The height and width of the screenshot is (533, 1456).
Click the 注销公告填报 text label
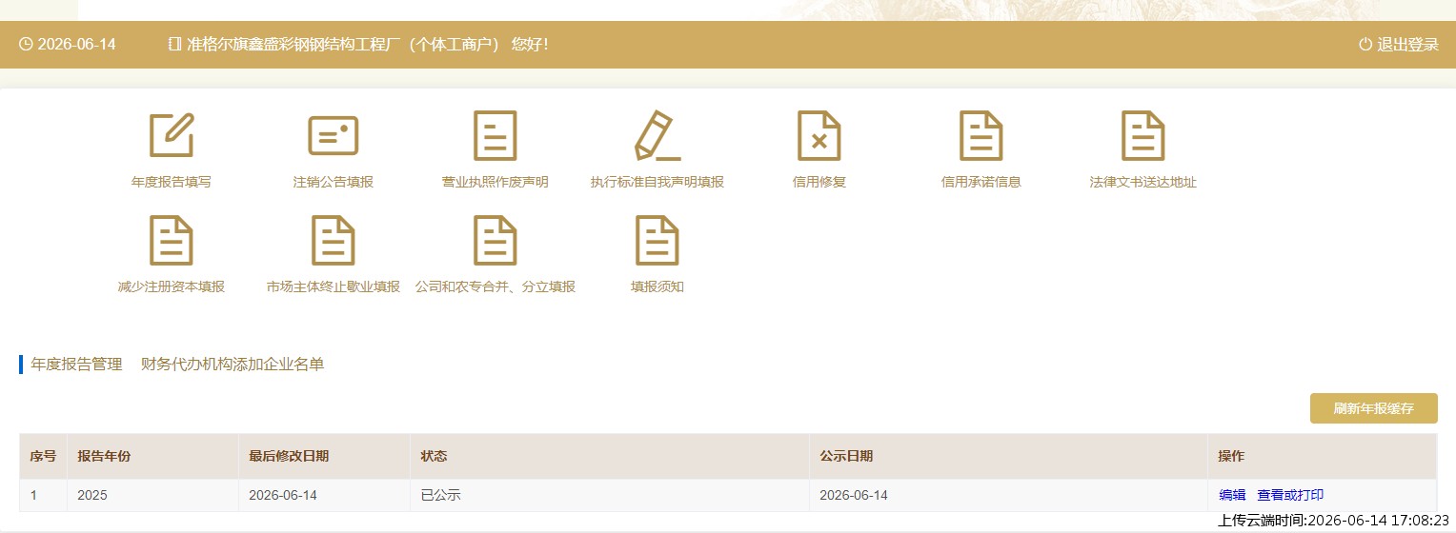334,182
